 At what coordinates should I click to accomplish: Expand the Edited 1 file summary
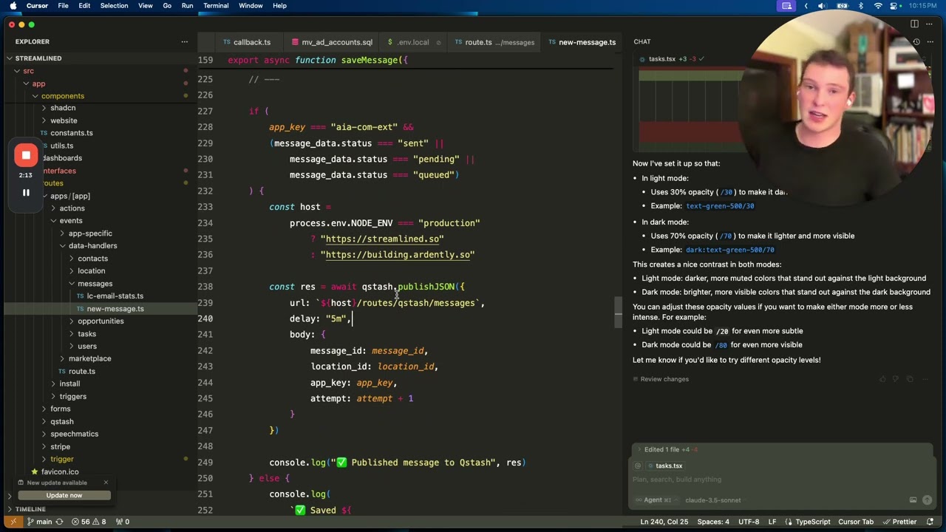coord(670,449)
